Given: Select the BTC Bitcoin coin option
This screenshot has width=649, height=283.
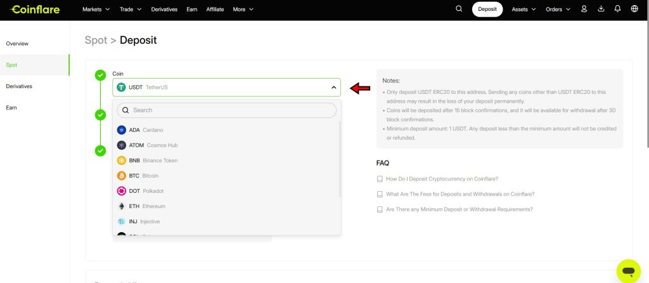Looking at the screenshot, I should [143, 176].
